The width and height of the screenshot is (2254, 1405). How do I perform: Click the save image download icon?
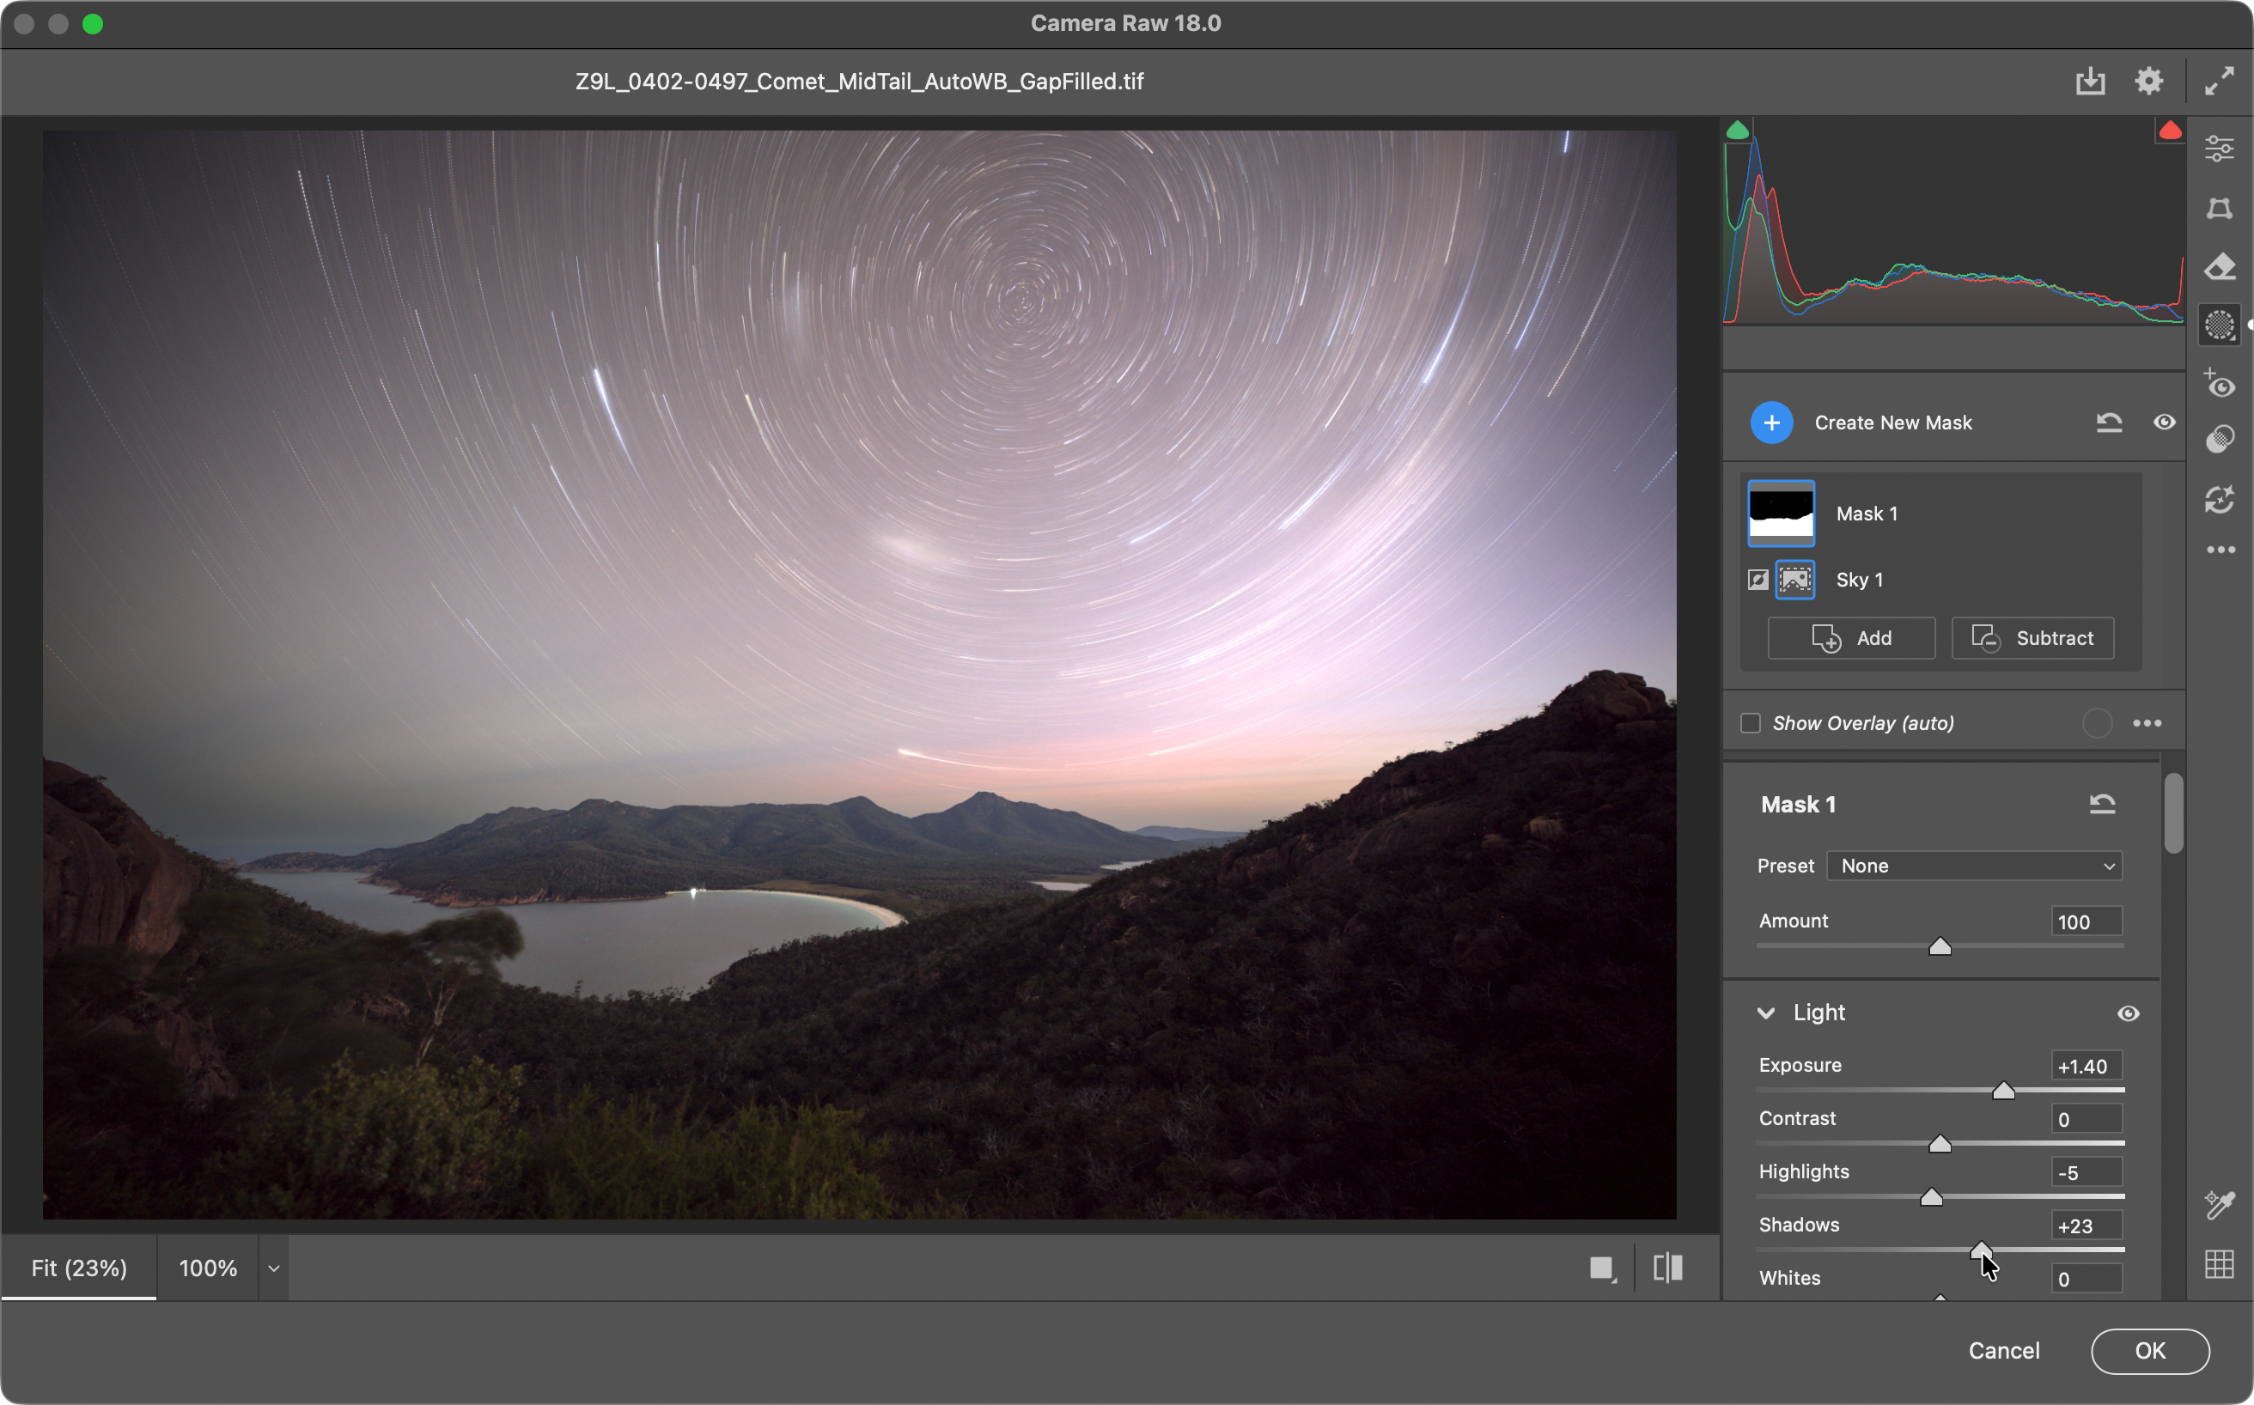pyautogui.click(x=2089, y=82)
